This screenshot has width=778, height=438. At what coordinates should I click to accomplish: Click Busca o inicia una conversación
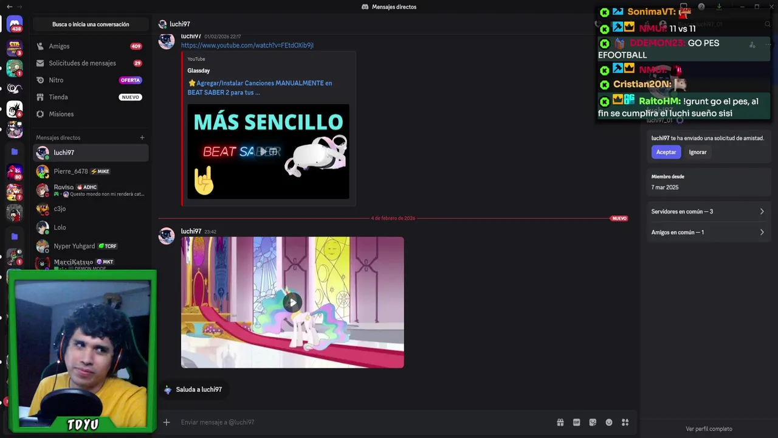tap(91, 24)
